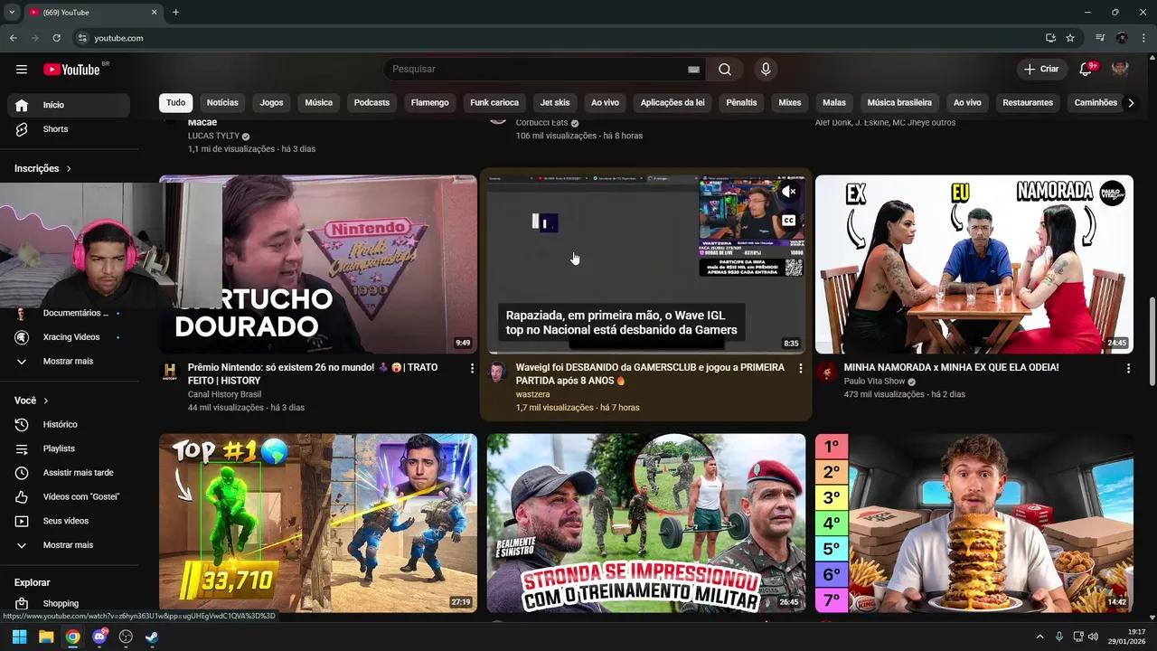Open the wastzera channel name link

coord(532,394)
